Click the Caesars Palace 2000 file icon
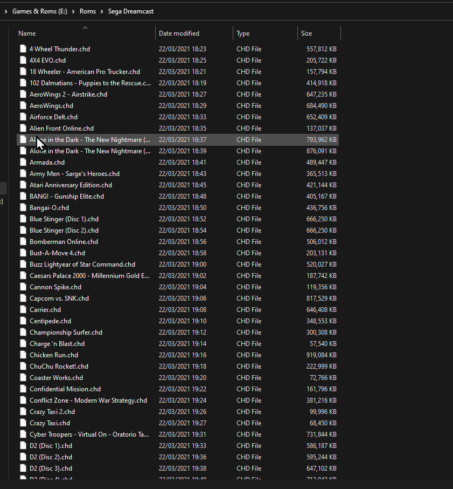453x489 pixels. click(x=23, y=276)
